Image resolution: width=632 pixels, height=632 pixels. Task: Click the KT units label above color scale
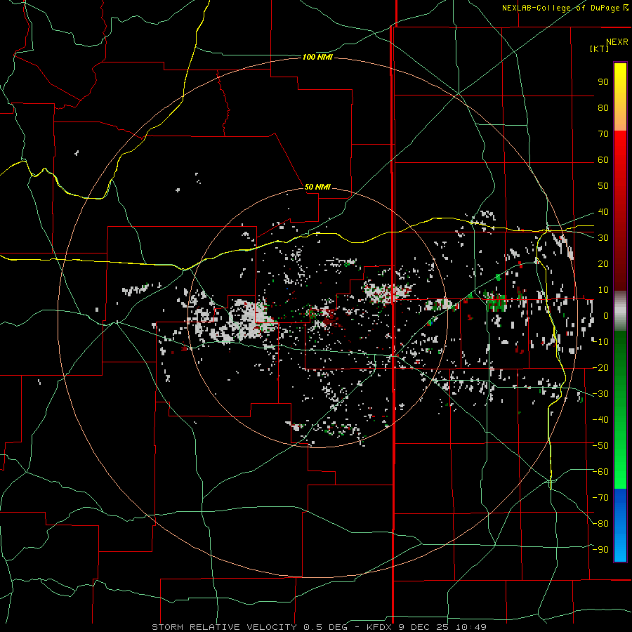(600, 48)
